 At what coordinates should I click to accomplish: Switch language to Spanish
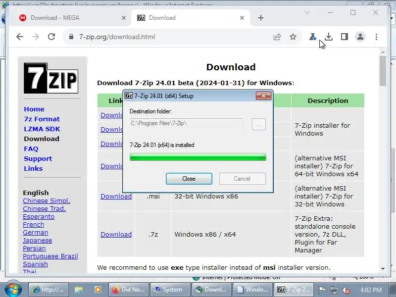(x=35, y=264)
